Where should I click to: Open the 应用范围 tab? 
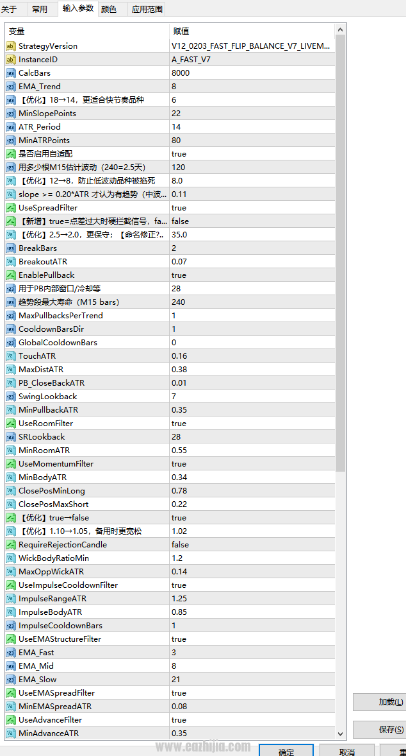[147, 9]
